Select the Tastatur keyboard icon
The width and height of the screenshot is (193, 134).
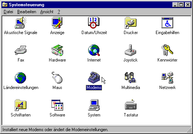coord(131,105)
